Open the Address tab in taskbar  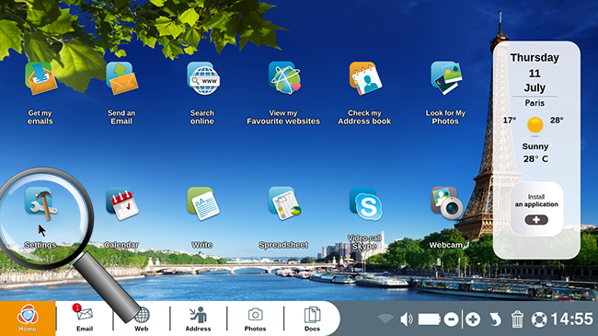198,319
